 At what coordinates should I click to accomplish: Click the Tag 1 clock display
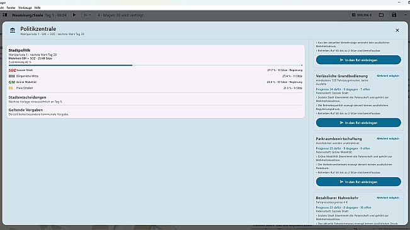(x=55, y=15)
